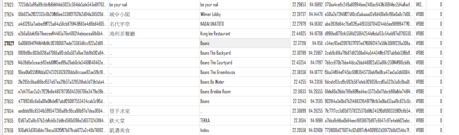Click the 'be your nail' English name cell

(x=244, y=5)
